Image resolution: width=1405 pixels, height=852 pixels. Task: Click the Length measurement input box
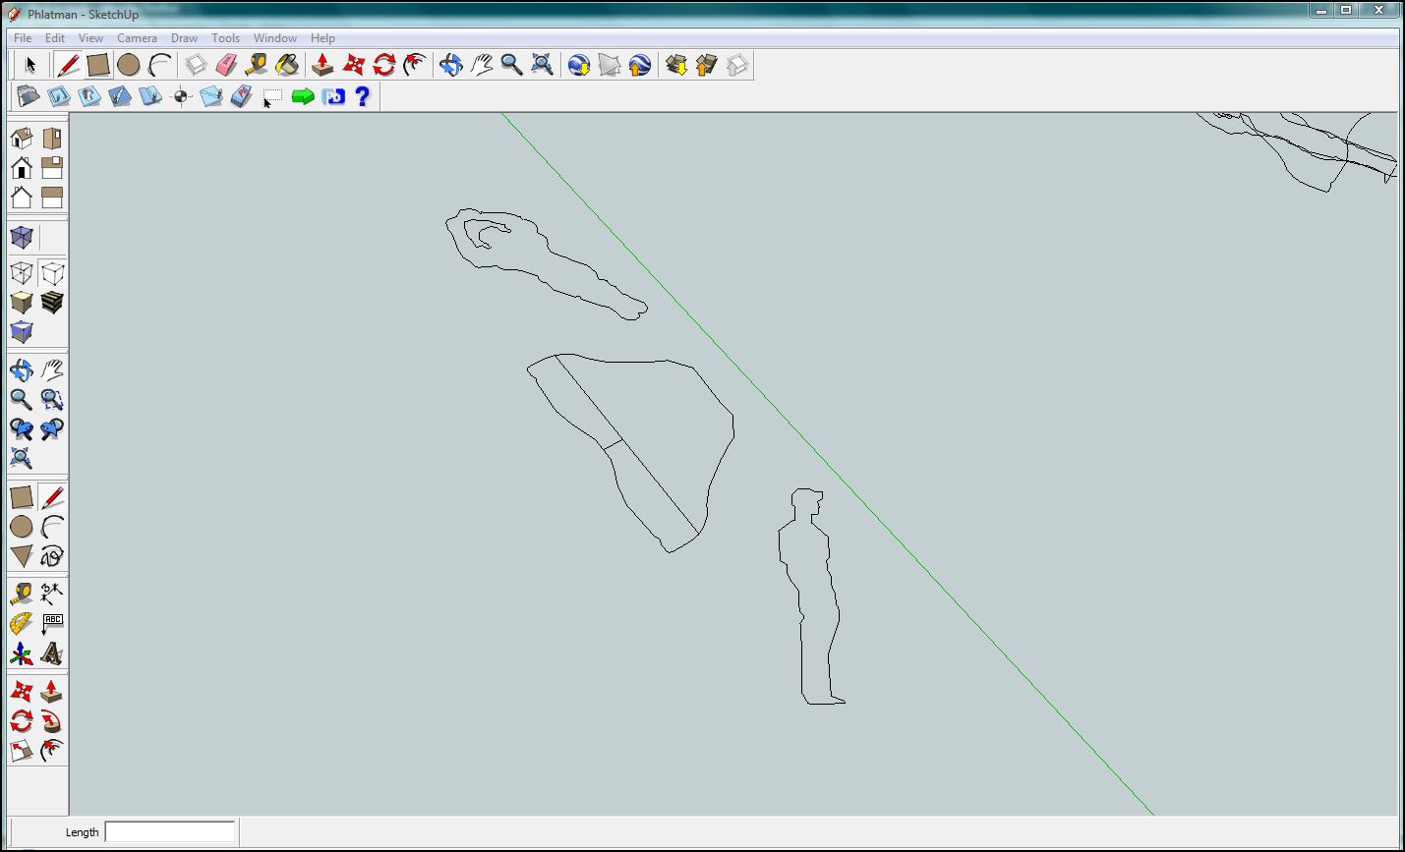pyautogui.click(x=169, y=831)
